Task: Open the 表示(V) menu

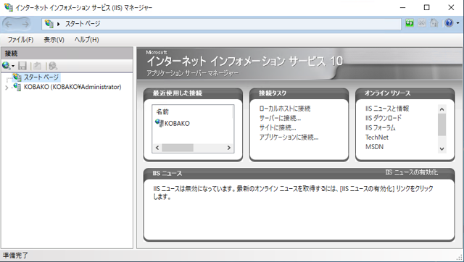Action: point(54,40)
